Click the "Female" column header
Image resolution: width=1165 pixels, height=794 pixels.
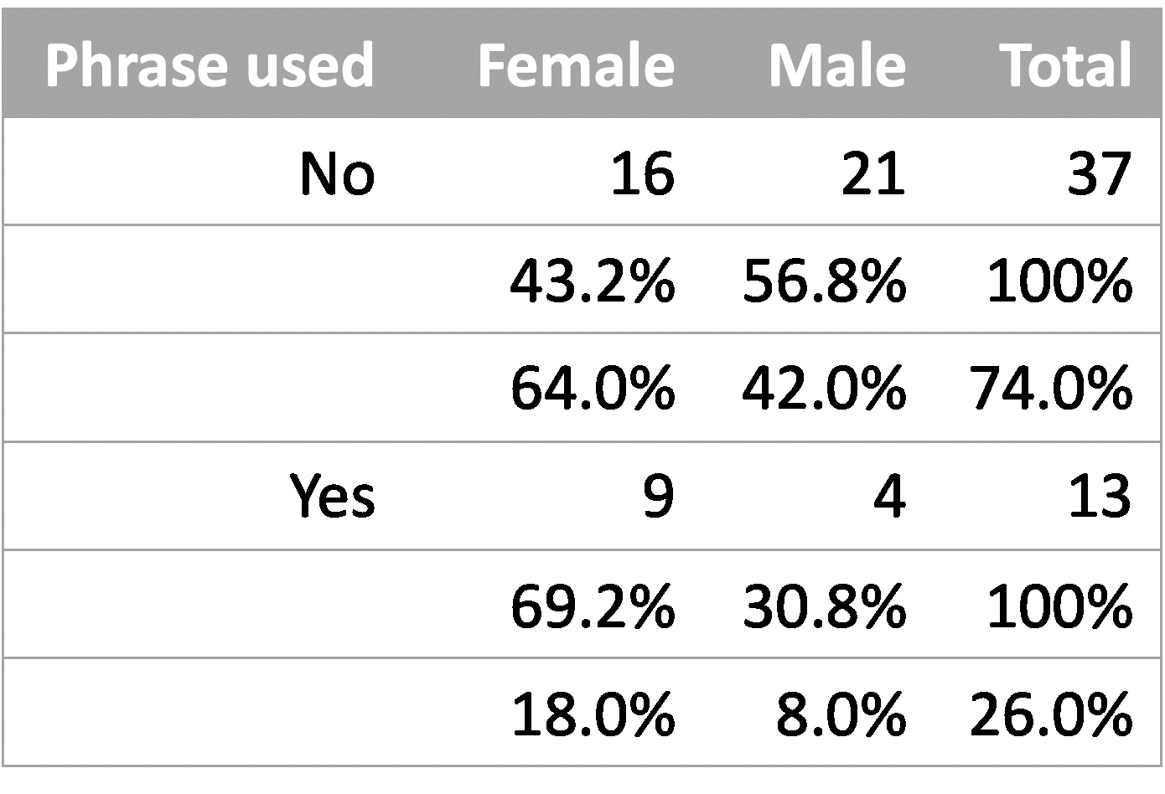576,65
